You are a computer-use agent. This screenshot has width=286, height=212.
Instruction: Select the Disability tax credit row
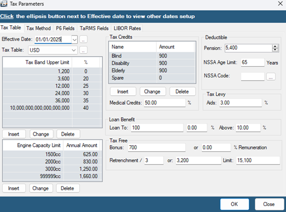pos(152,63)
